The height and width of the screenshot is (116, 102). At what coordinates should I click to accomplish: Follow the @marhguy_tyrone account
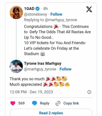tap(66, 69)
